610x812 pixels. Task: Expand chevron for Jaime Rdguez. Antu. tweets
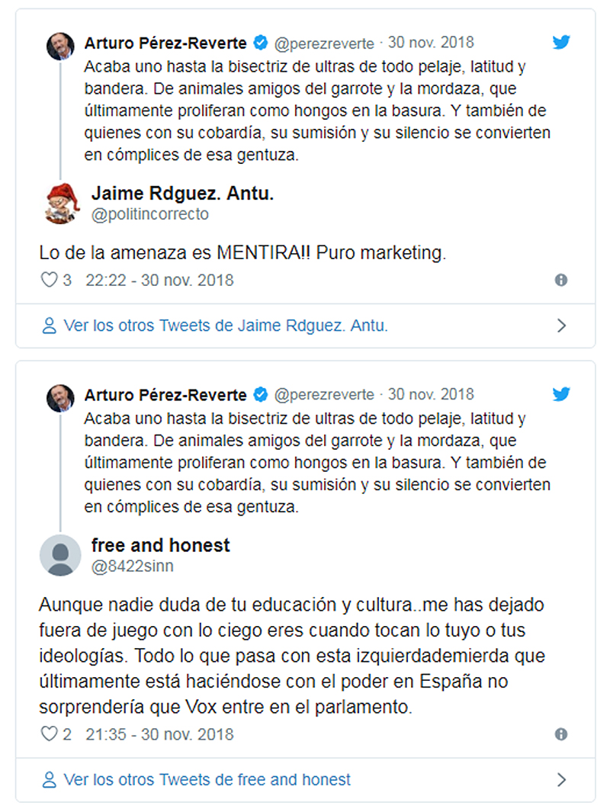(x=561, y=326)
